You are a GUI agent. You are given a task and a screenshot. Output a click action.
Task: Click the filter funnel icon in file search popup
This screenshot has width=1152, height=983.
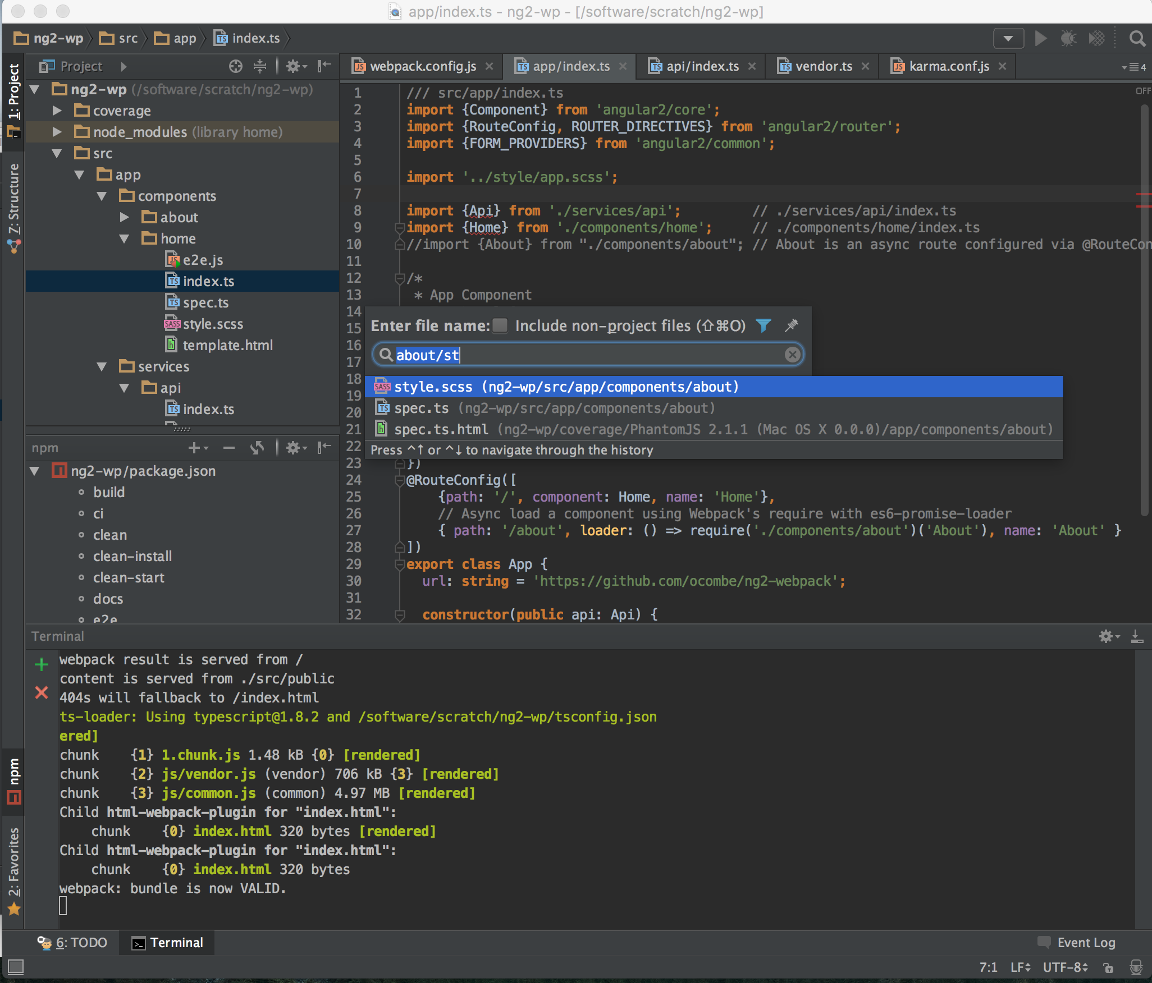tap(763, 325)
